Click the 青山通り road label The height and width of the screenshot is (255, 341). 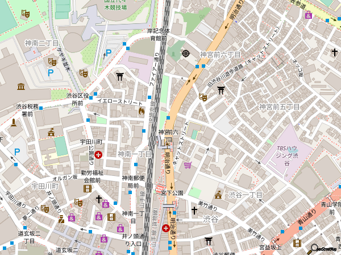[x=307, y=221]
